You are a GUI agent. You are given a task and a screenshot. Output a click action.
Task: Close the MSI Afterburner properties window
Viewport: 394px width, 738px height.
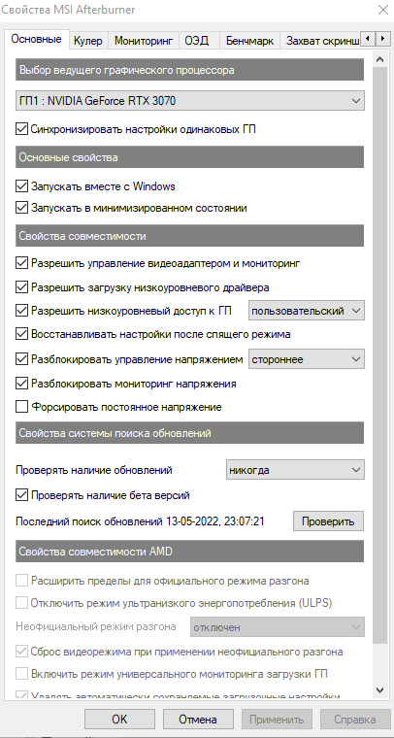382,10
